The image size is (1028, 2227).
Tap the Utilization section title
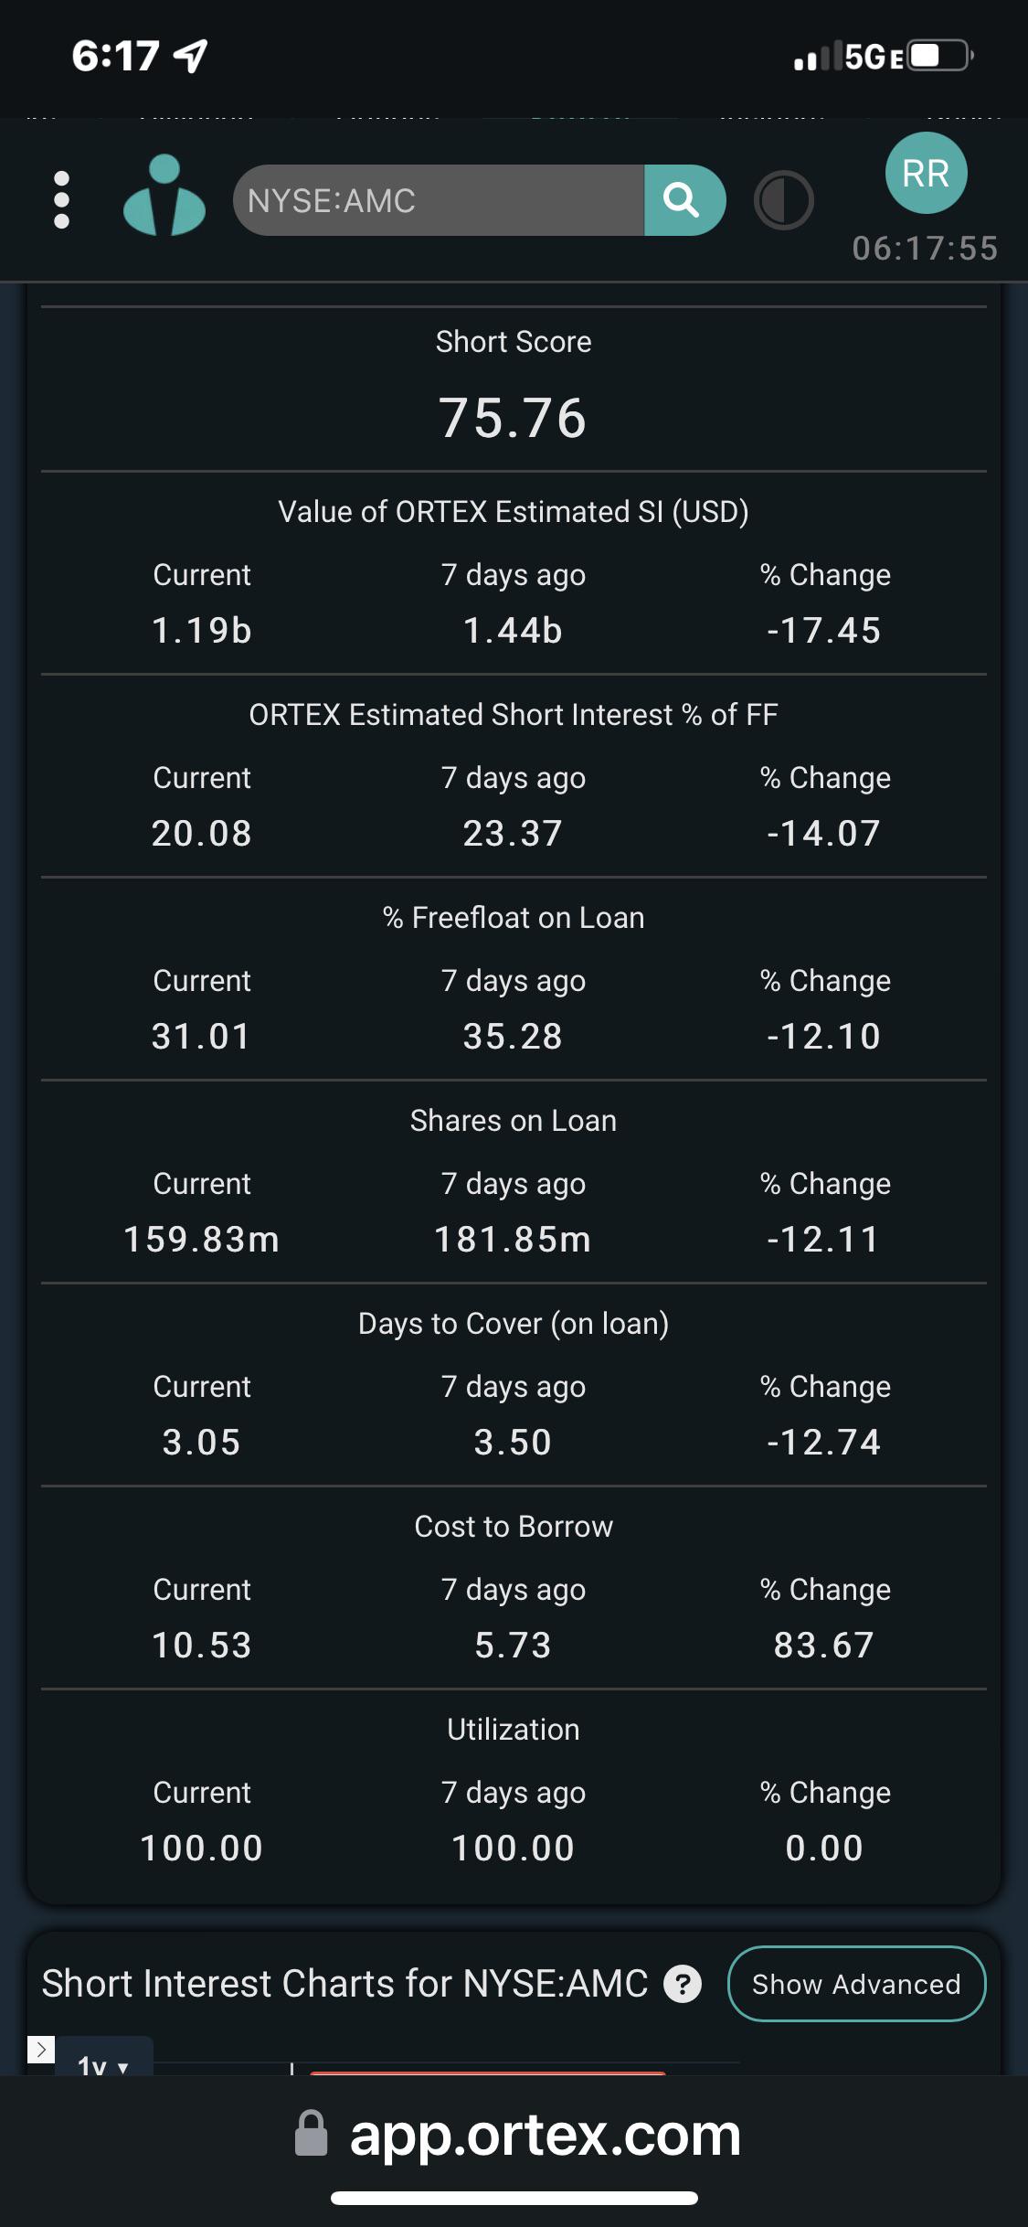(x=514, y=1730)
